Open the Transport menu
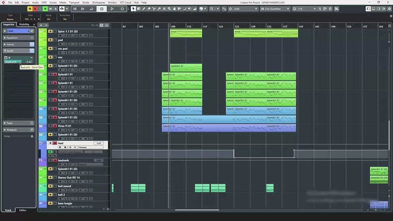This screenshot has width=393, height=221. pyautogui.click(x=74, y=2)
